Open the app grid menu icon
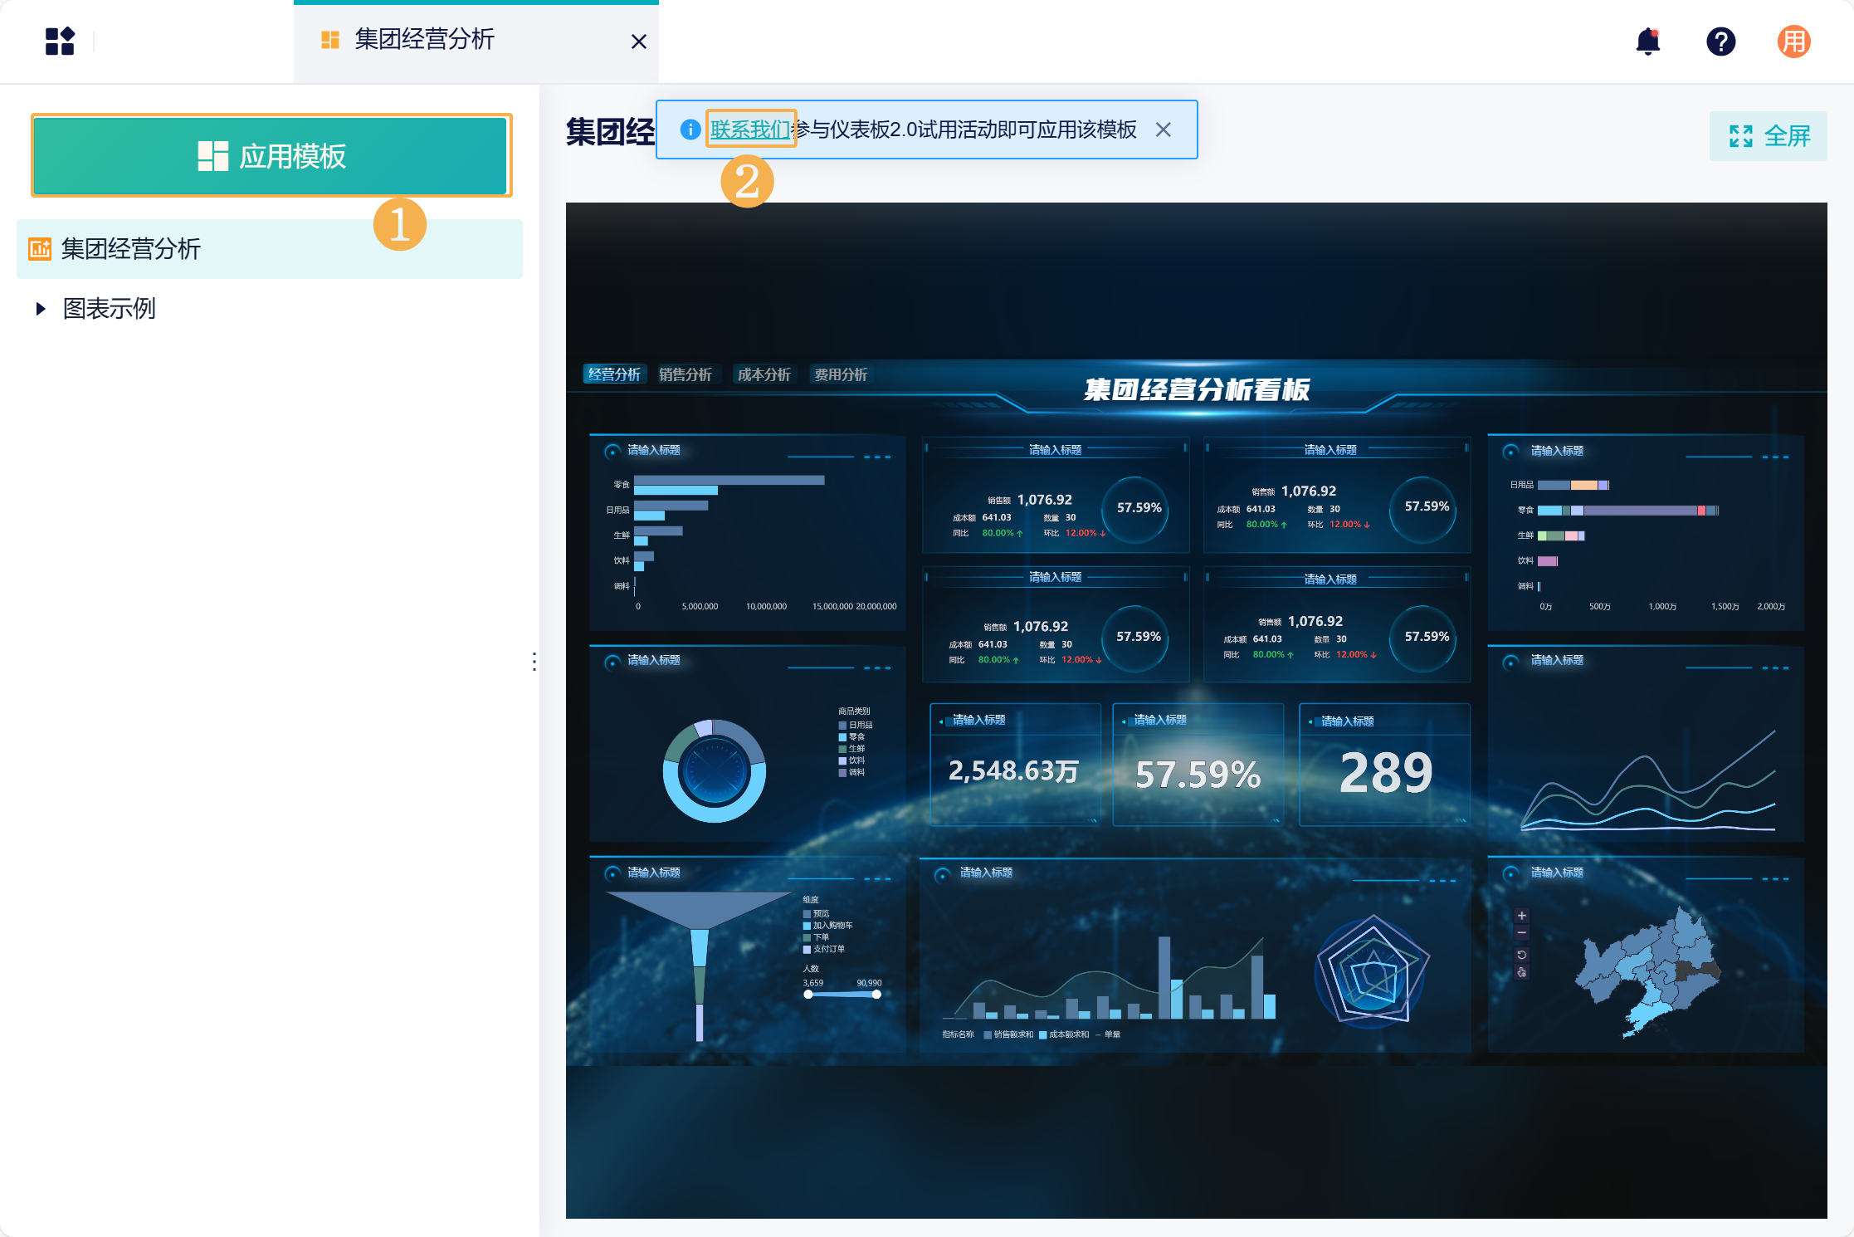The height and width of the screenshot is (1237, 1854). (x=60, y=42)
